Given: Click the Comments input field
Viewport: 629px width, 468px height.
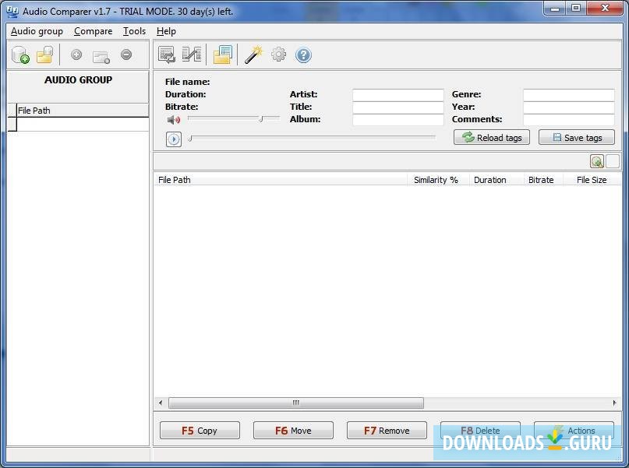Looking at the screenshot, I should 569,119.
